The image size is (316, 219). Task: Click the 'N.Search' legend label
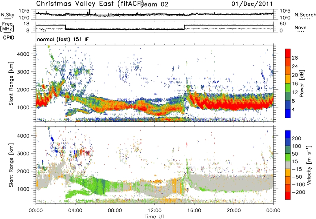(305, 15)
